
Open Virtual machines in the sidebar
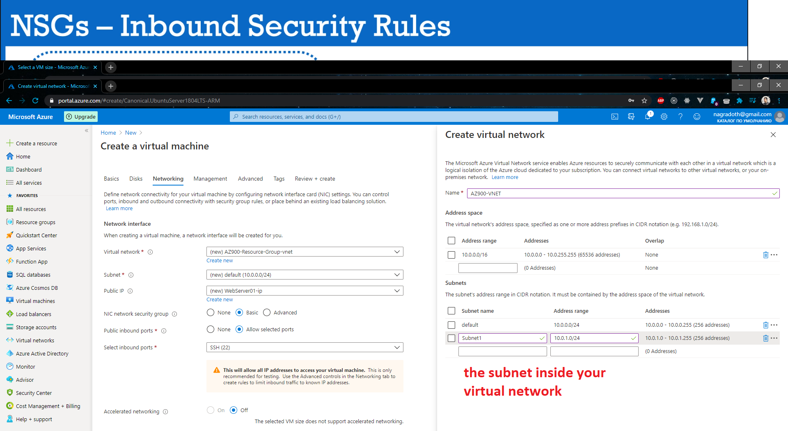(35, 301)
